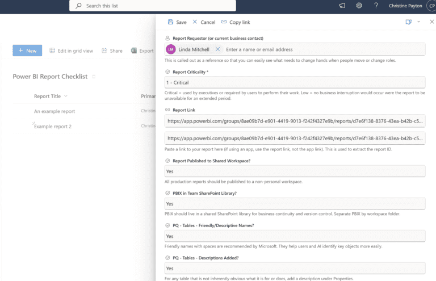Expand the Report Title column header menu

[66, 97]
